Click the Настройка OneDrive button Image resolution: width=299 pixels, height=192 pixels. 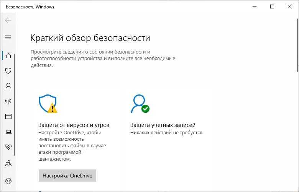67,176
